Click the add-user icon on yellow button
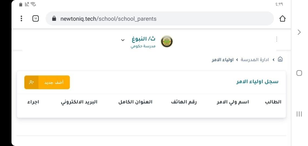The image size is (308, 146). click(x=31, y=82)
